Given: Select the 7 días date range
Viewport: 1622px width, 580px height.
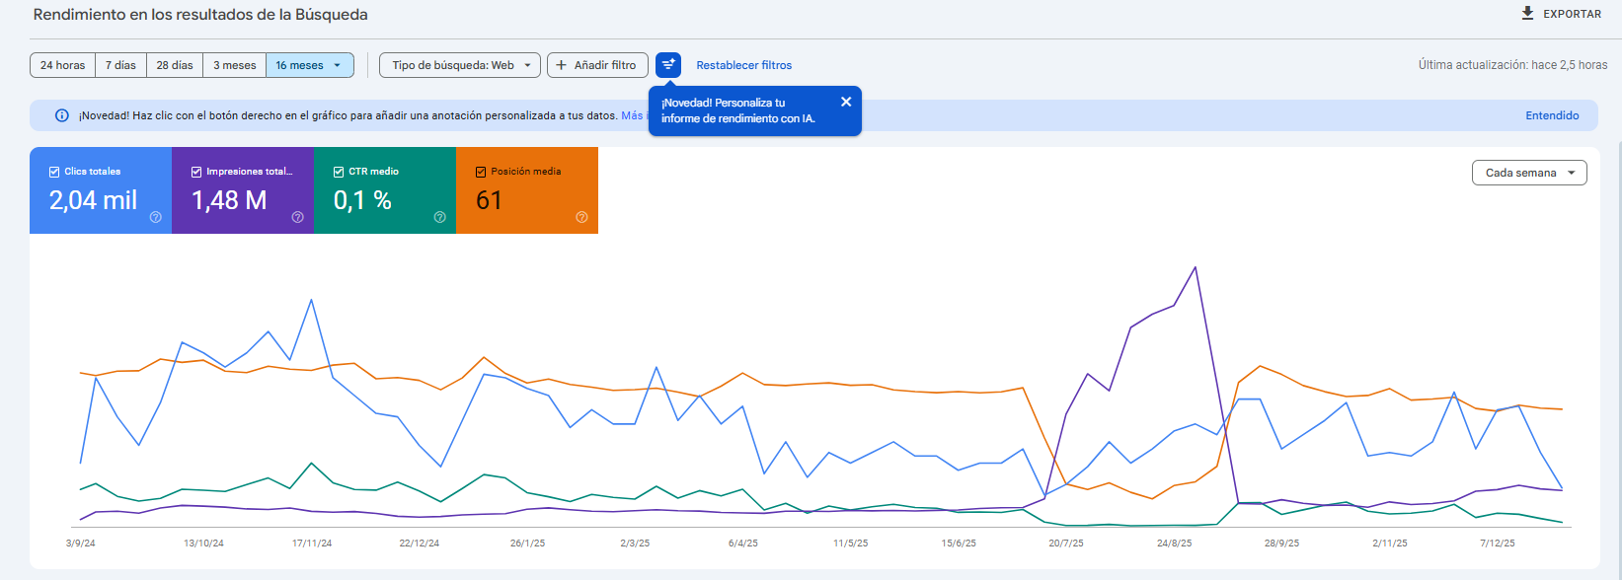Looking at the screenshot, I should click(x=120, y=65).
